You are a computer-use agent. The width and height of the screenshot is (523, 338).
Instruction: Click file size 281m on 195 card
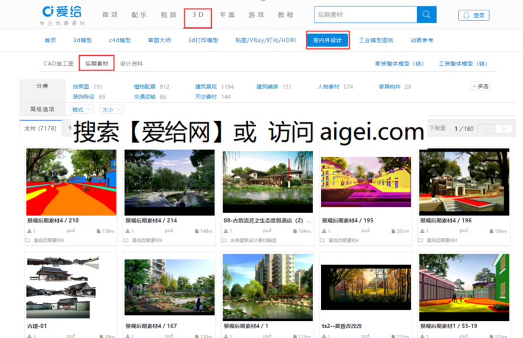tap(403, 231)
